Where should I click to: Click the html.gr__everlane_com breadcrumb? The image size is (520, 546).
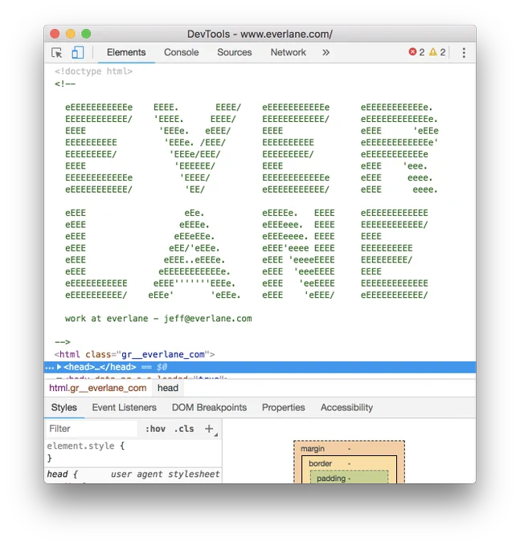click(97, 388)
